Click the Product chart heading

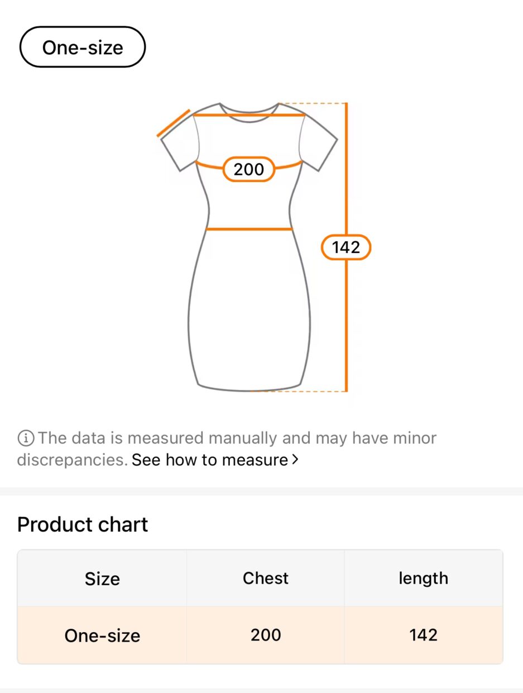tap(83, 525)
